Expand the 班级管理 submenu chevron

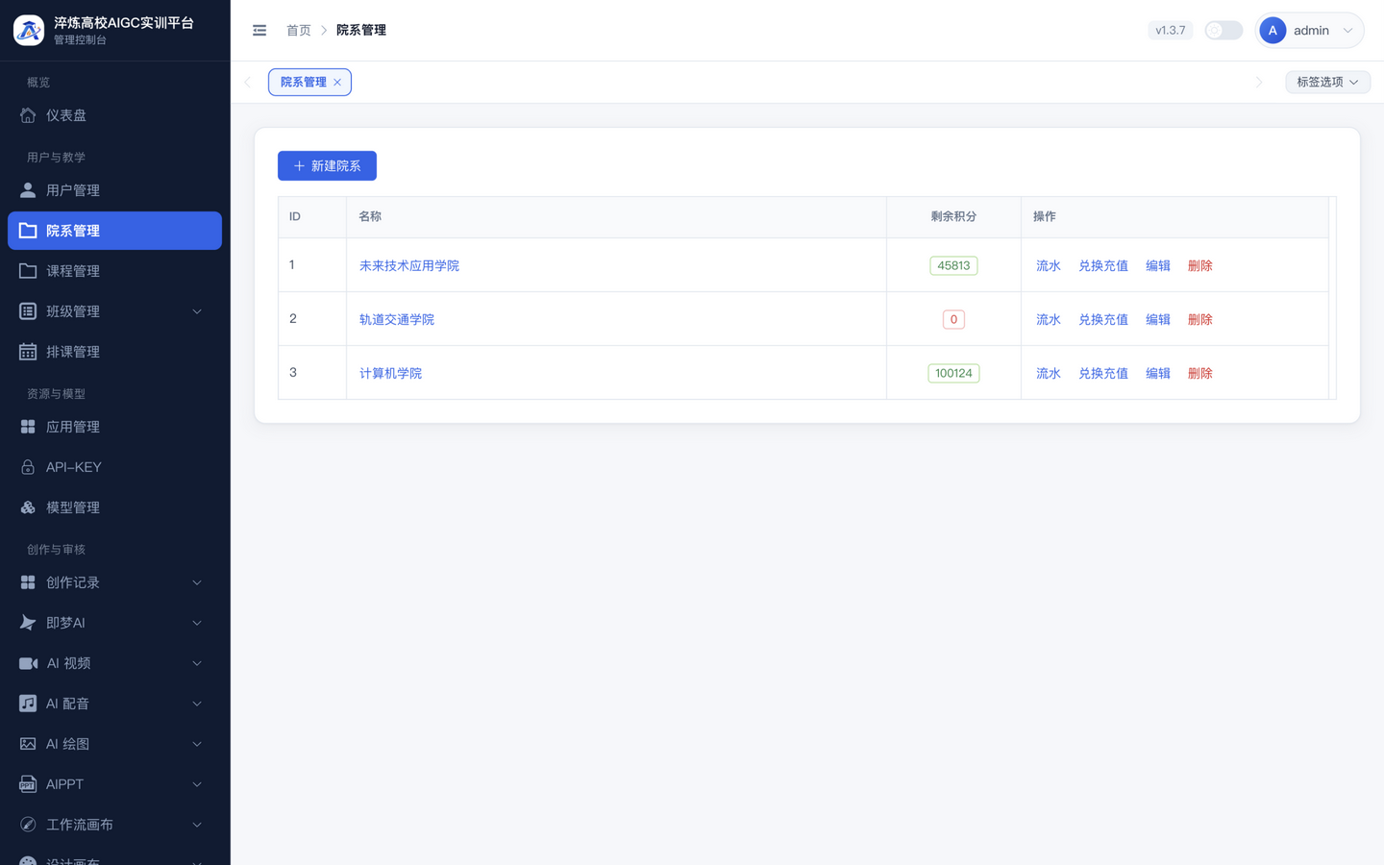197,311
